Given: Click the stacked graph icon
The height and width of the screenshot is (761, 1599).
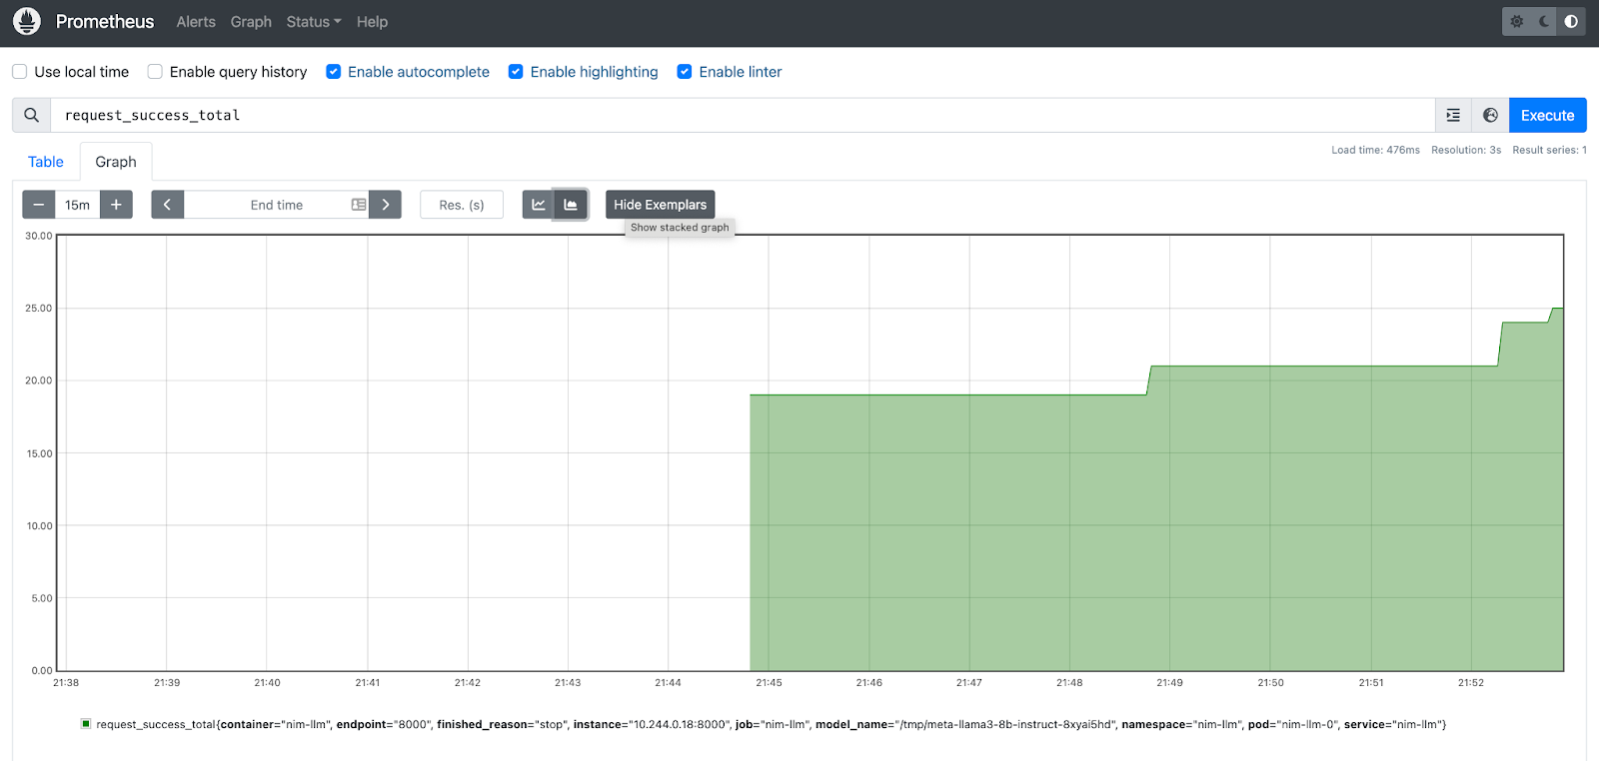Looking at the screenshot, I should pyautogui.click(x=571, y=205).
